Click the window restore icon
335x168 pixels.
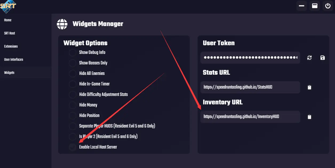[x=315, y=6]
